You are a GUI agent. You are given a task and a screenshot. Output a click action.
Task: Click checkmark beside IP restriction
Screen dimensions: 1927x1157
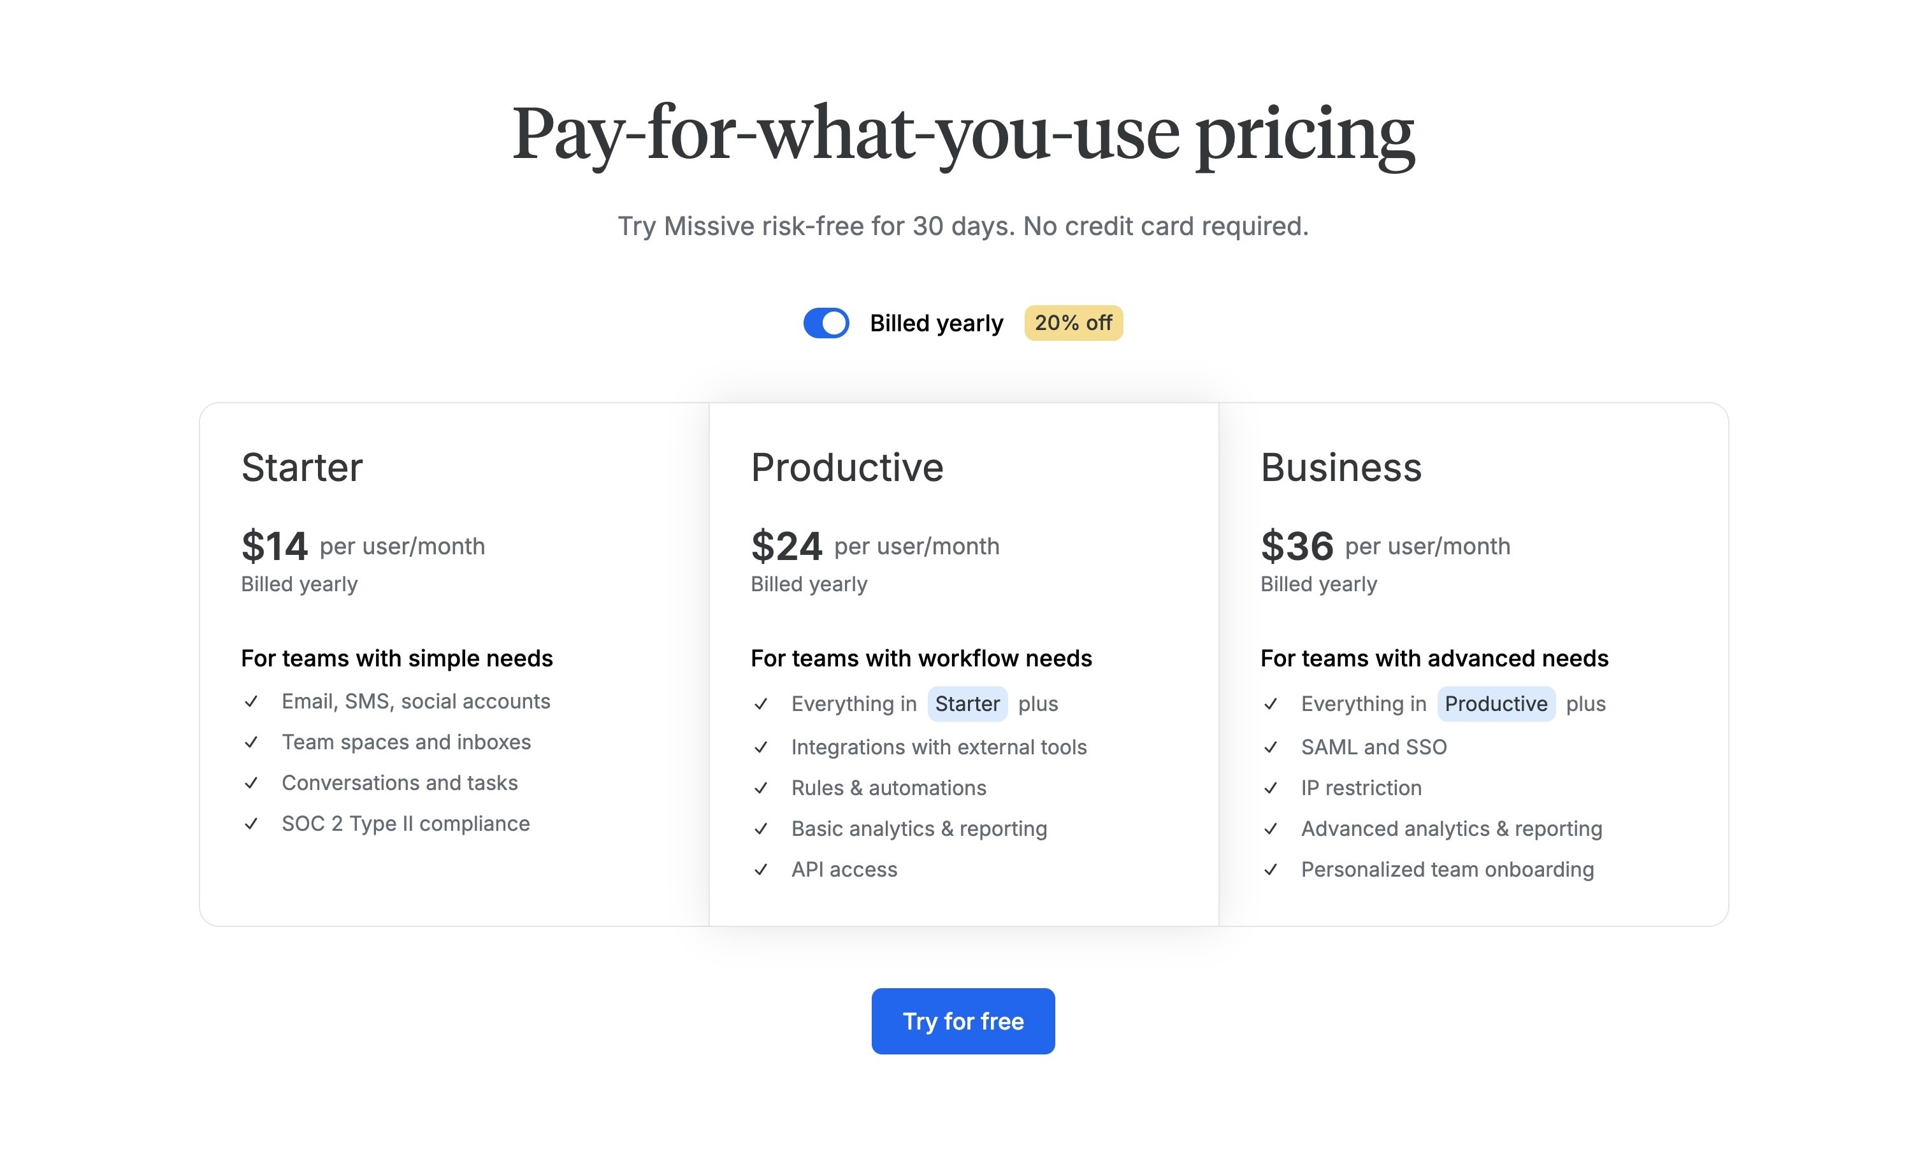click(1271, 788)
